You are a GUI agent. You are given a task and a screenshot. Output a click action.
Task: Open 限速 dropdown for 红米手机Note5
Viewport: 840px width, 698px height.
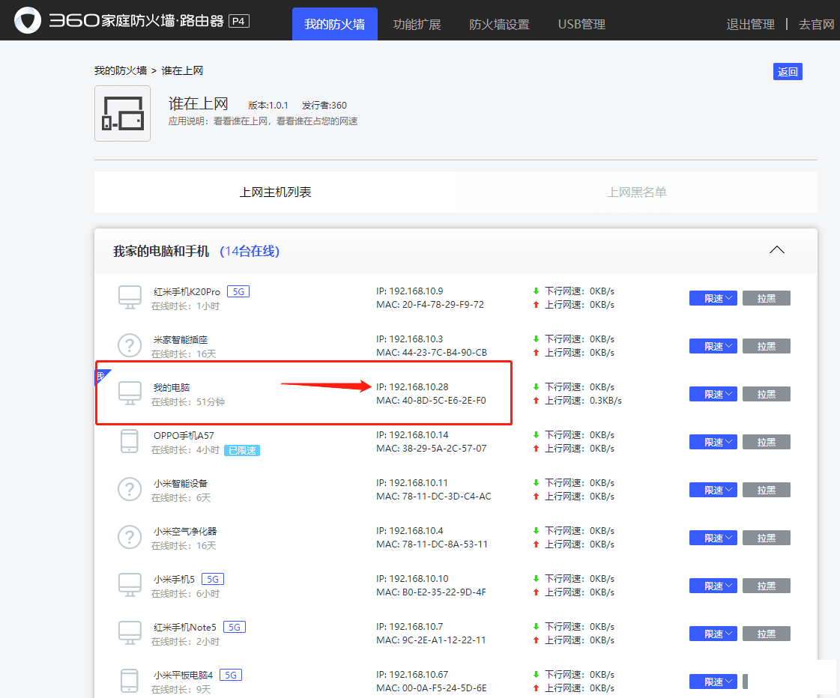click(x=713, y=634)
